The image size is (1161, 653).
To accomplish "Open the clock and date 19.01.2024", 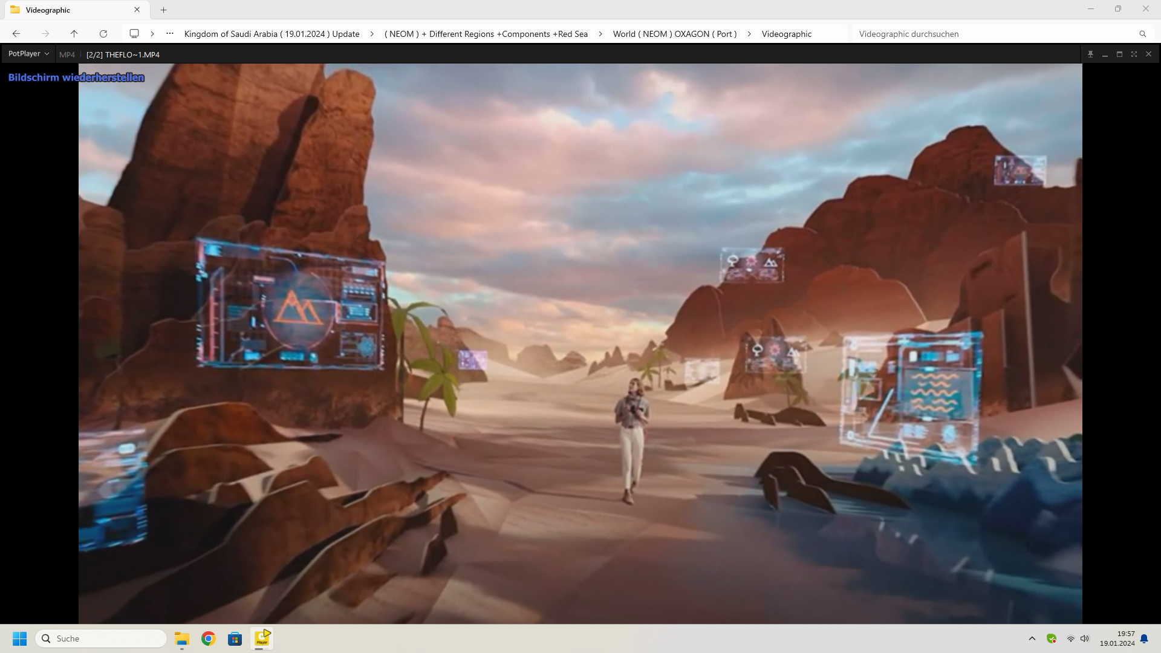I will [x=1117, y=638].
